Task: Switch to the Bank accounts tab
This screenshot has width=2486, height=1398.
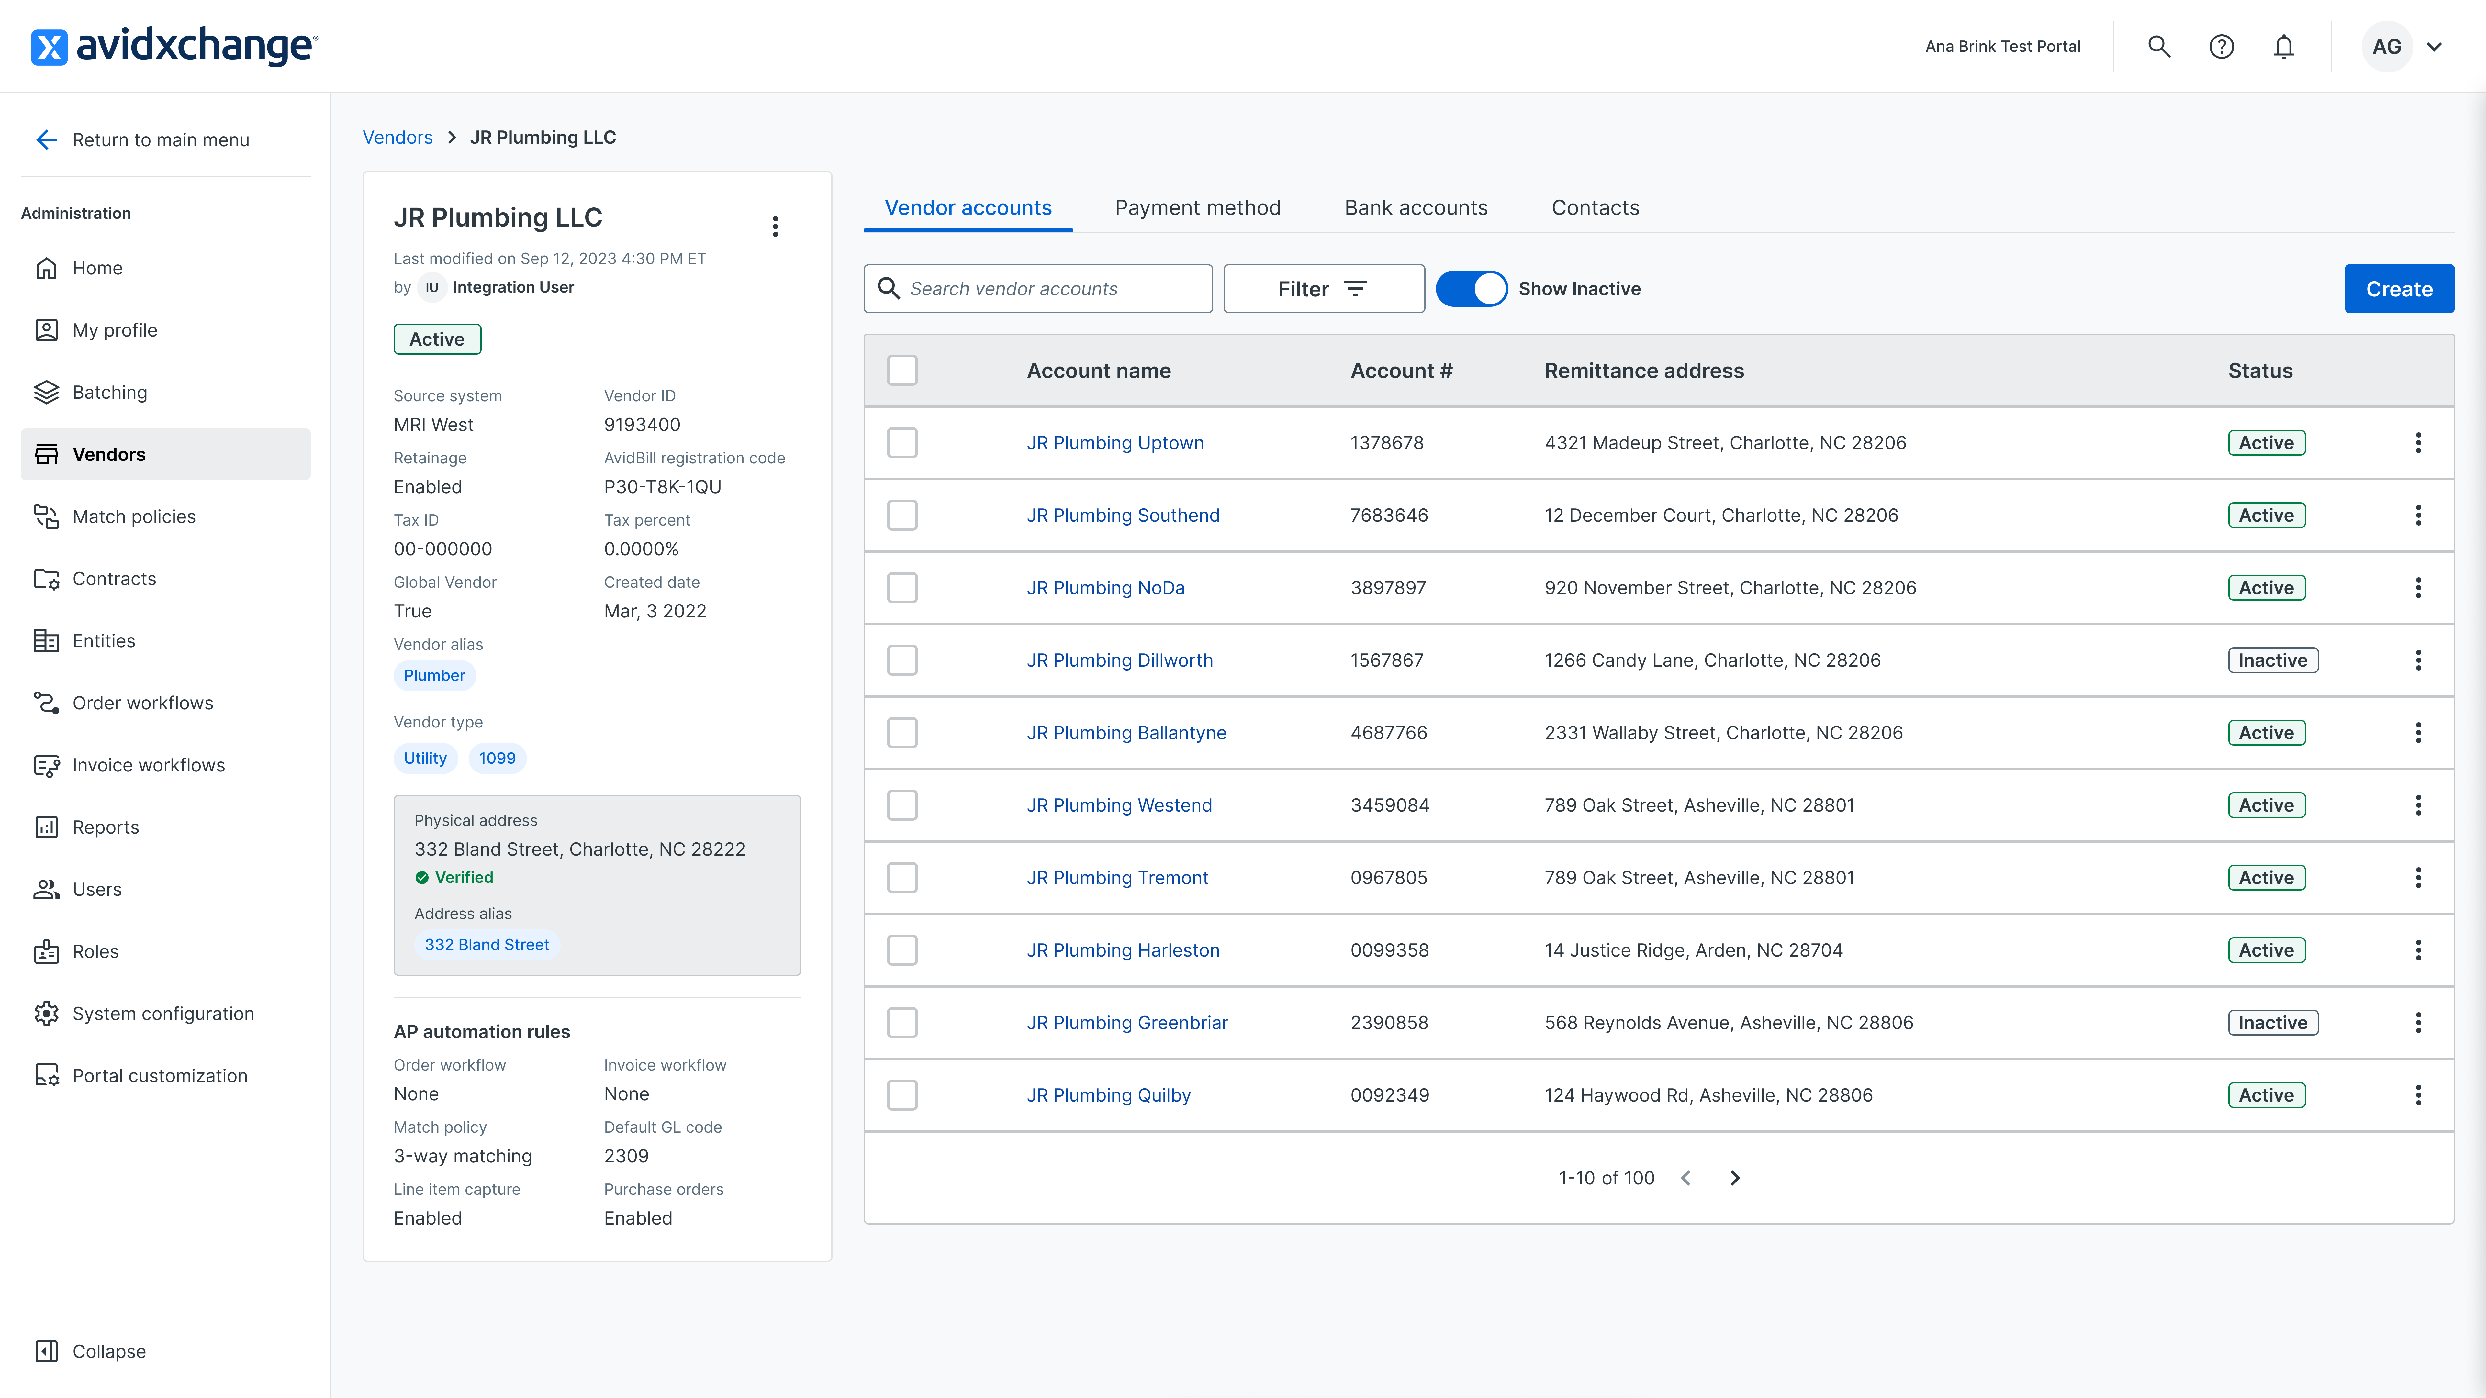Action: point(1416,208)
